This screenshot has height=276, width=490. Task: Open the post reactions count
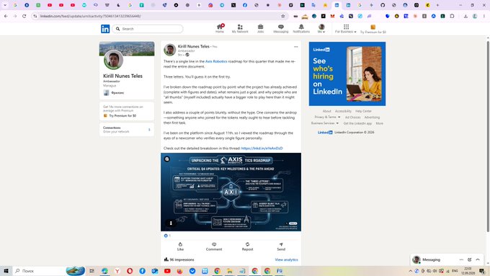point(167,236)
